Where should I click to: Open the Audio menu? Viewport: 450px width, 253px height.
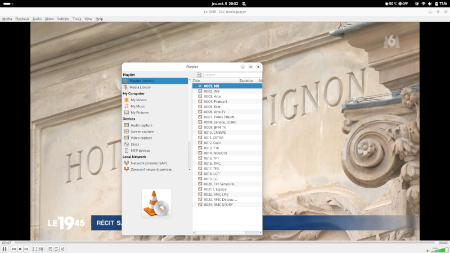click(x=37, y=19)
